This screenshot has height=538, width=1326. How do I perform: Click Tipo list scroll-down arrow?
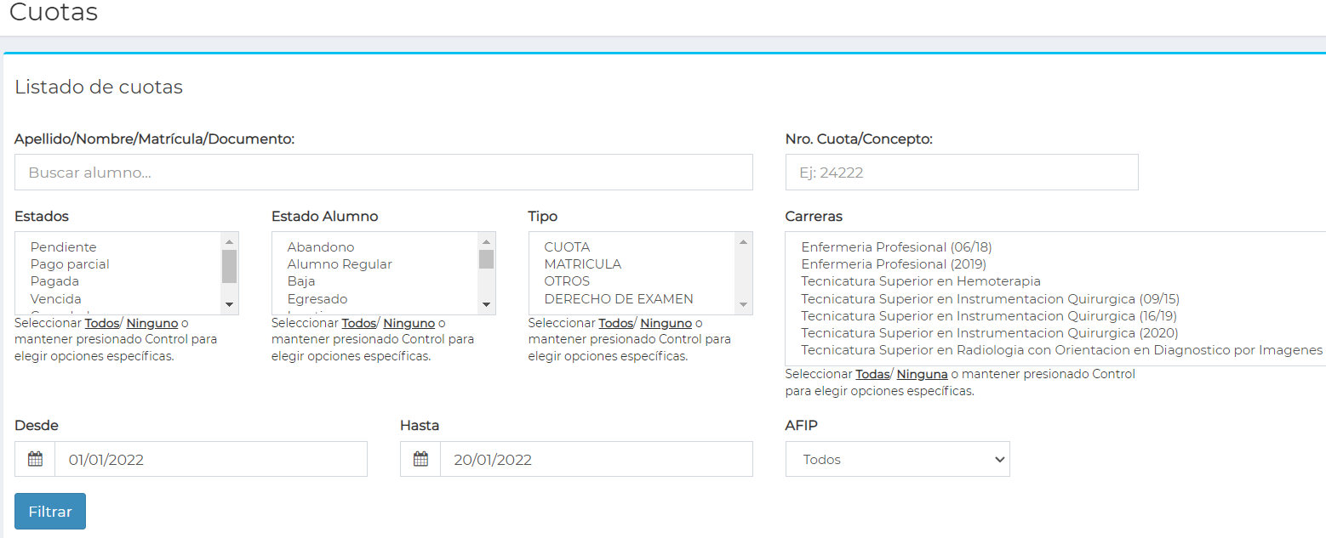coord(743,304)
